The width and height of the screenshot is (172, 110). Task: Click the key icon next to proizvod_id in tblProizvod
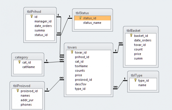click(x=18, y=91)
